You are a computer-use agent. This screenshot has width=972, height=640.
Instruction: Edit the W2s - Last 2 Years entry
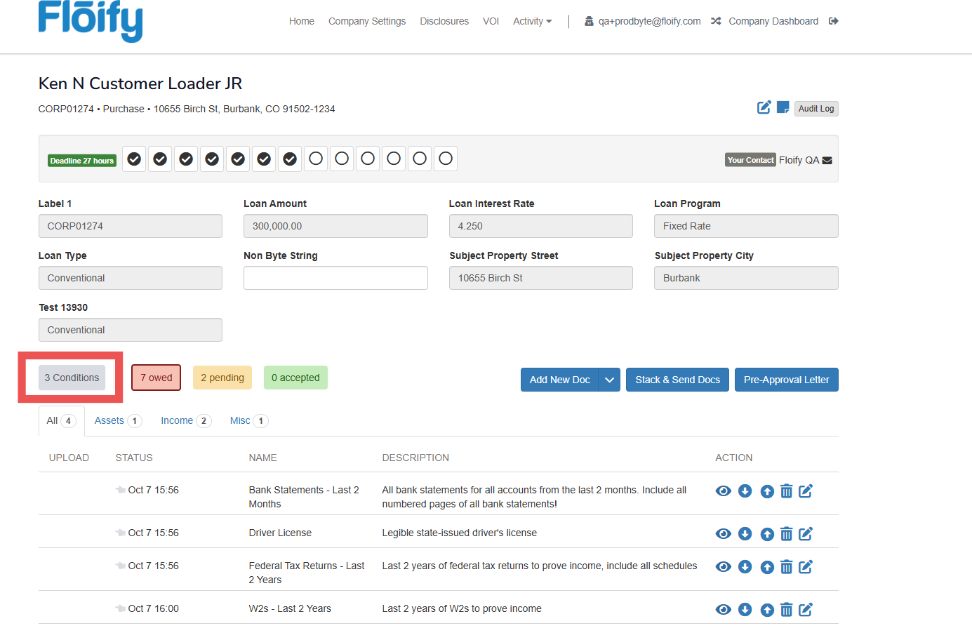click(x=806, y=610)
